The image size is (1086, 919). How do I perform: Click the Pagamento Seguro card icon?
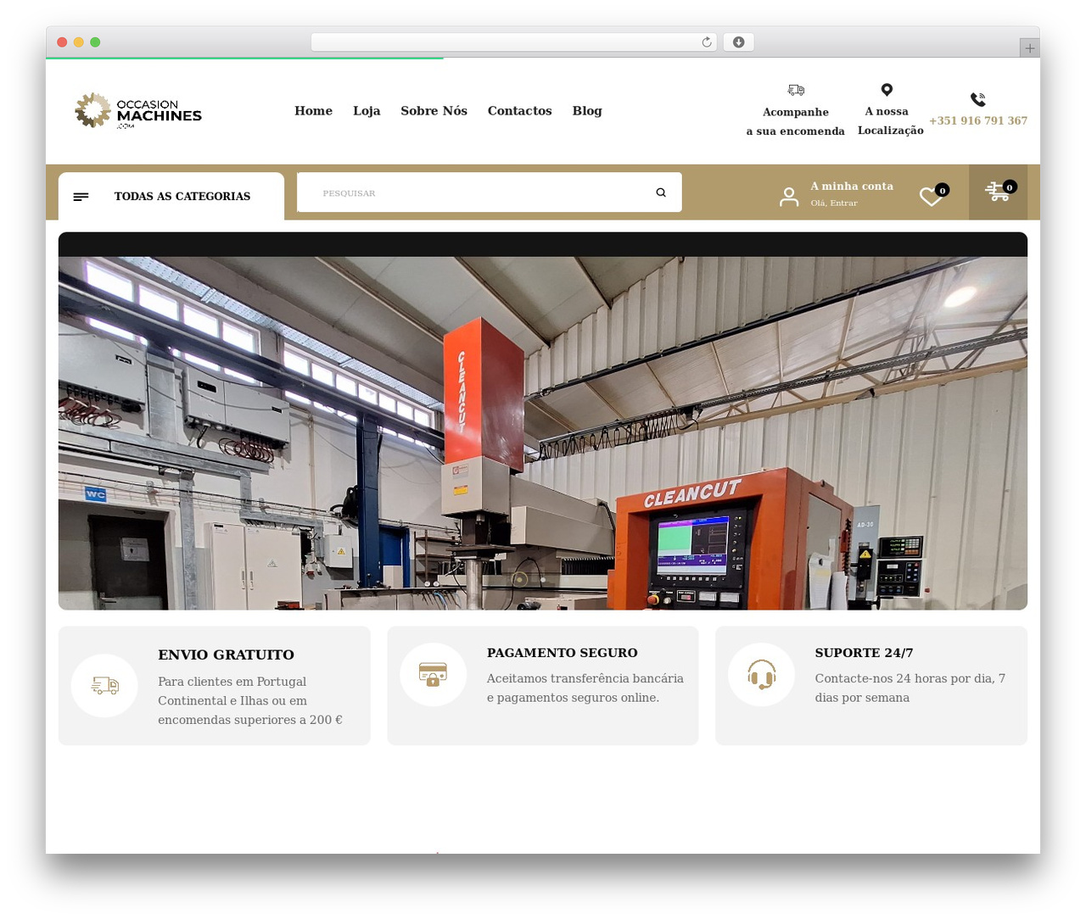click(x=433, y=675)
